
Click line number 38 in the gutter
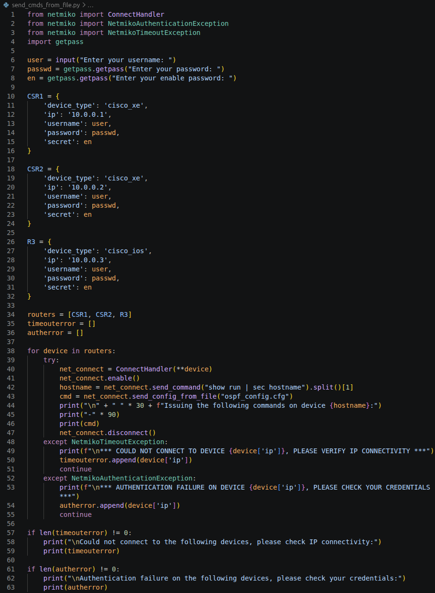pyautogui.click(x=11, y=351)
